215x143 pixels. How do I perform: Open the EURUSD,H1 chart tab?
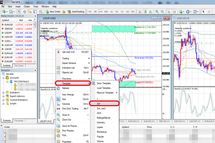tap(134, 122)
